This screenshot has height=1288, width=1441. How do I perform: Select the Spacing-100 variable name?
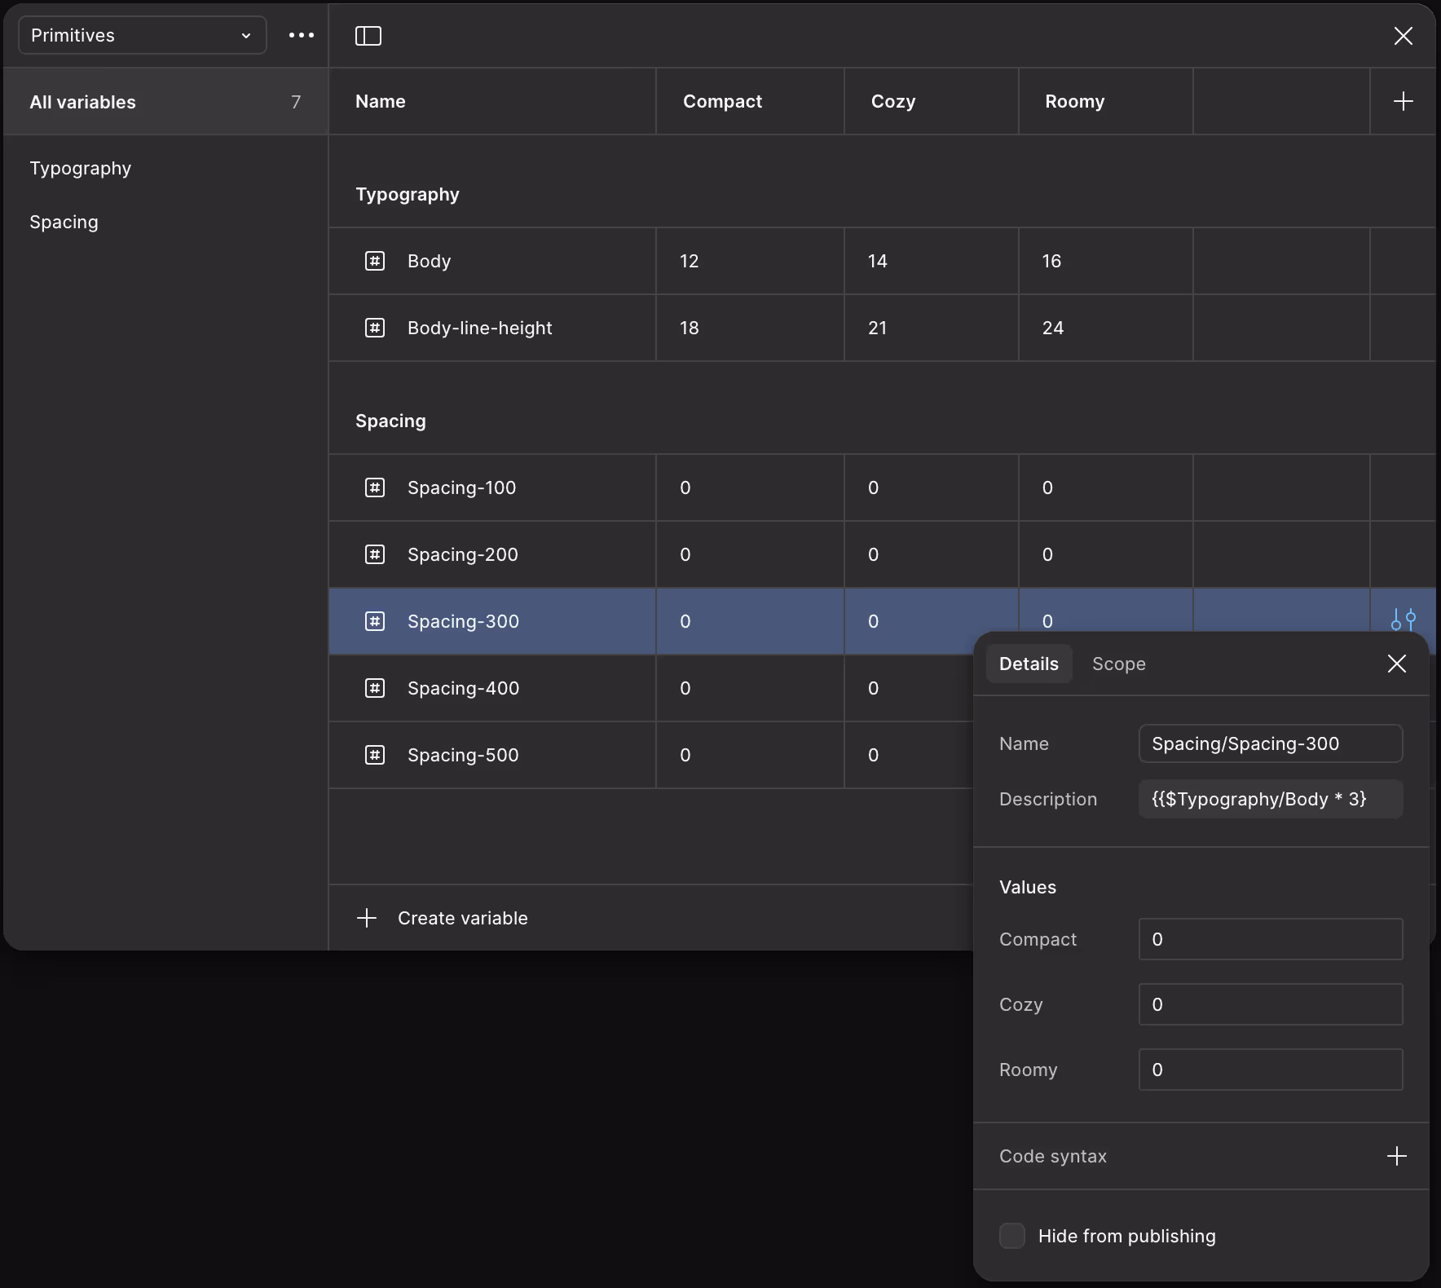461,487
